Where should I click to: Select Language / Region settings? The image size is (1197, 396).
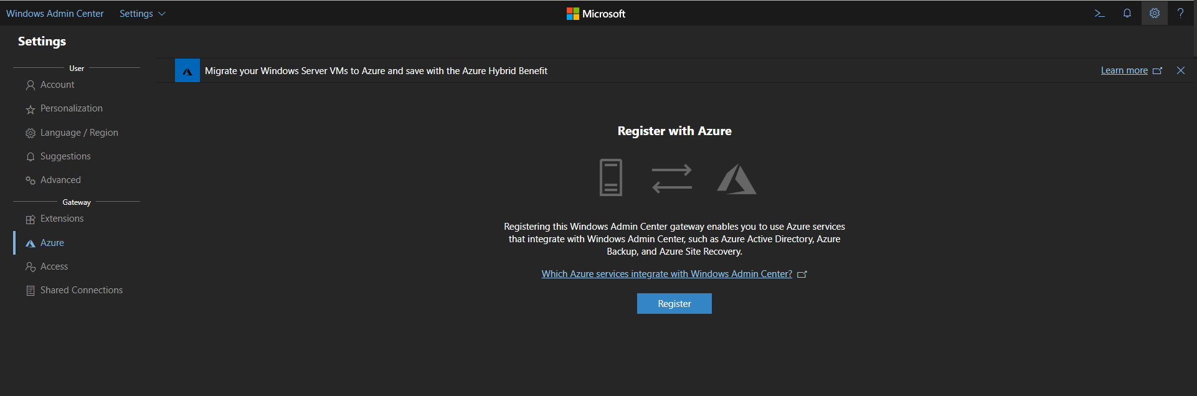tap(79, 133)
